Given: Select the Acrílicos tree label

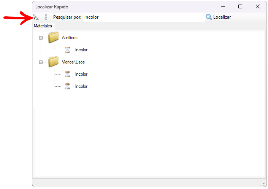Looking at the screenshot, I should (70, 38).
